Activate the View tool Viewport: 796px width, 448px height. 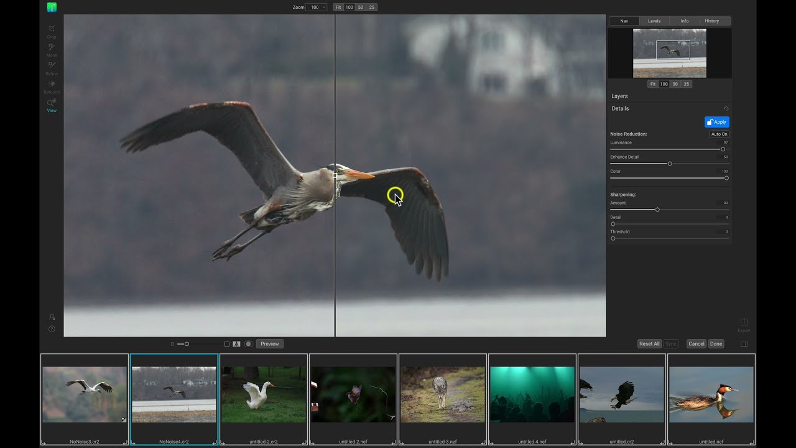pos(52,103)
